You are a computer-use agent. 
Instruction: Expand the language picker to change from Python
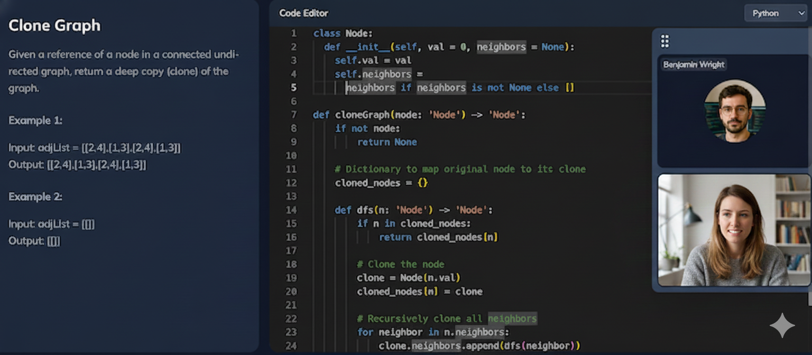[775, 13]
